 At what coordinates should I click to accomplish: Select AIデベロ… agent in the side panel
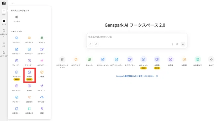click(29, 51)
